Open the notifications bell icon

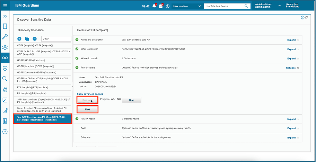[155, 6]
